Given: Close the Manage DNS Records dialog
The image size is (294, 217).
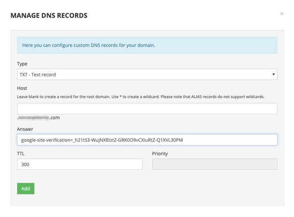Looking at the screenshot, I should pos(282,14).
